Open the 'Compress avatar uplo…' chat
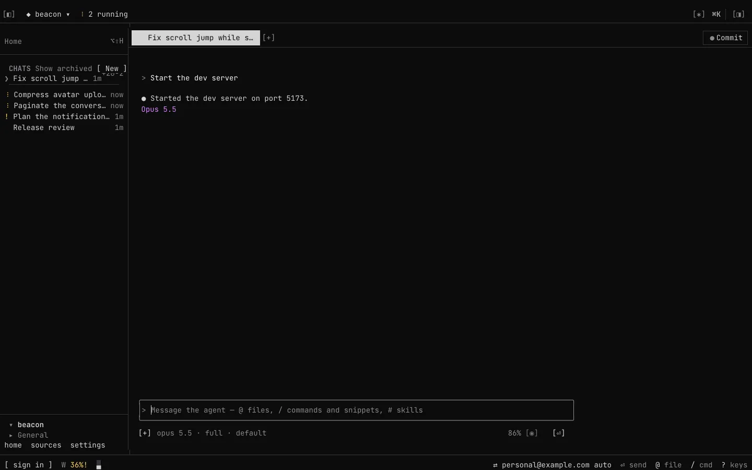The height and width of the screenshot is (470, 752). click(x=65, y=95)
